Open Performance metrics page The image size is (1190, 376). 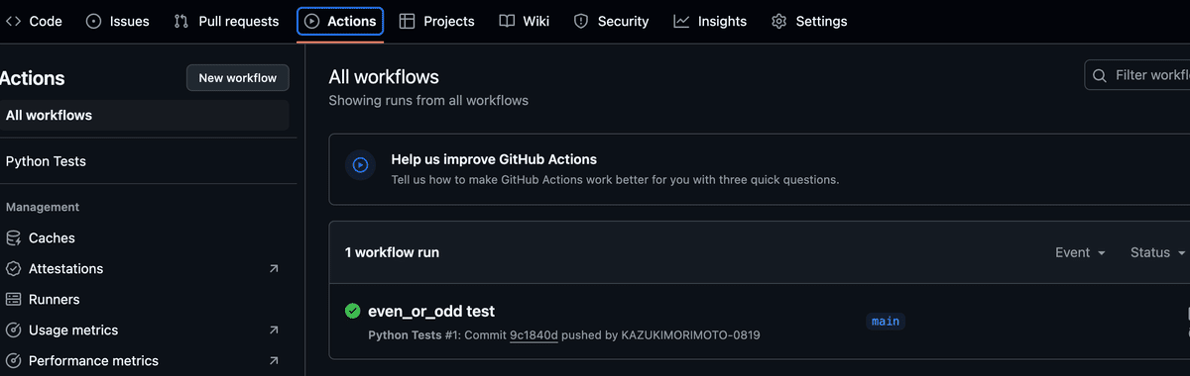[145, 360]
